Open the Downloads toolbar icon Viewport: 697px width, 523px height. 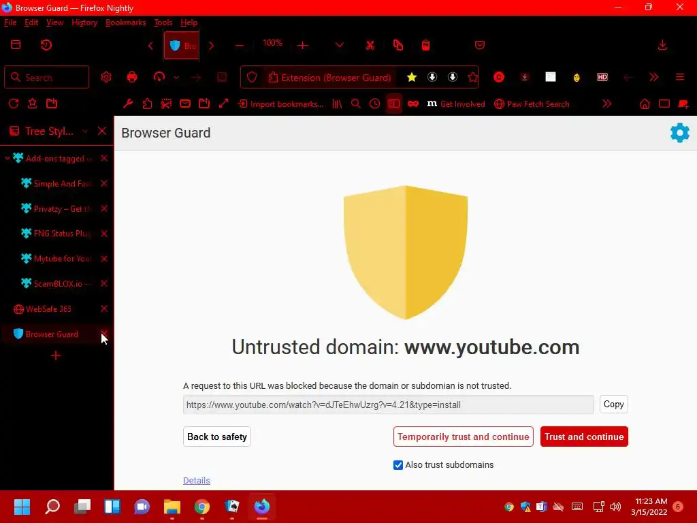(x=662, y=45)
